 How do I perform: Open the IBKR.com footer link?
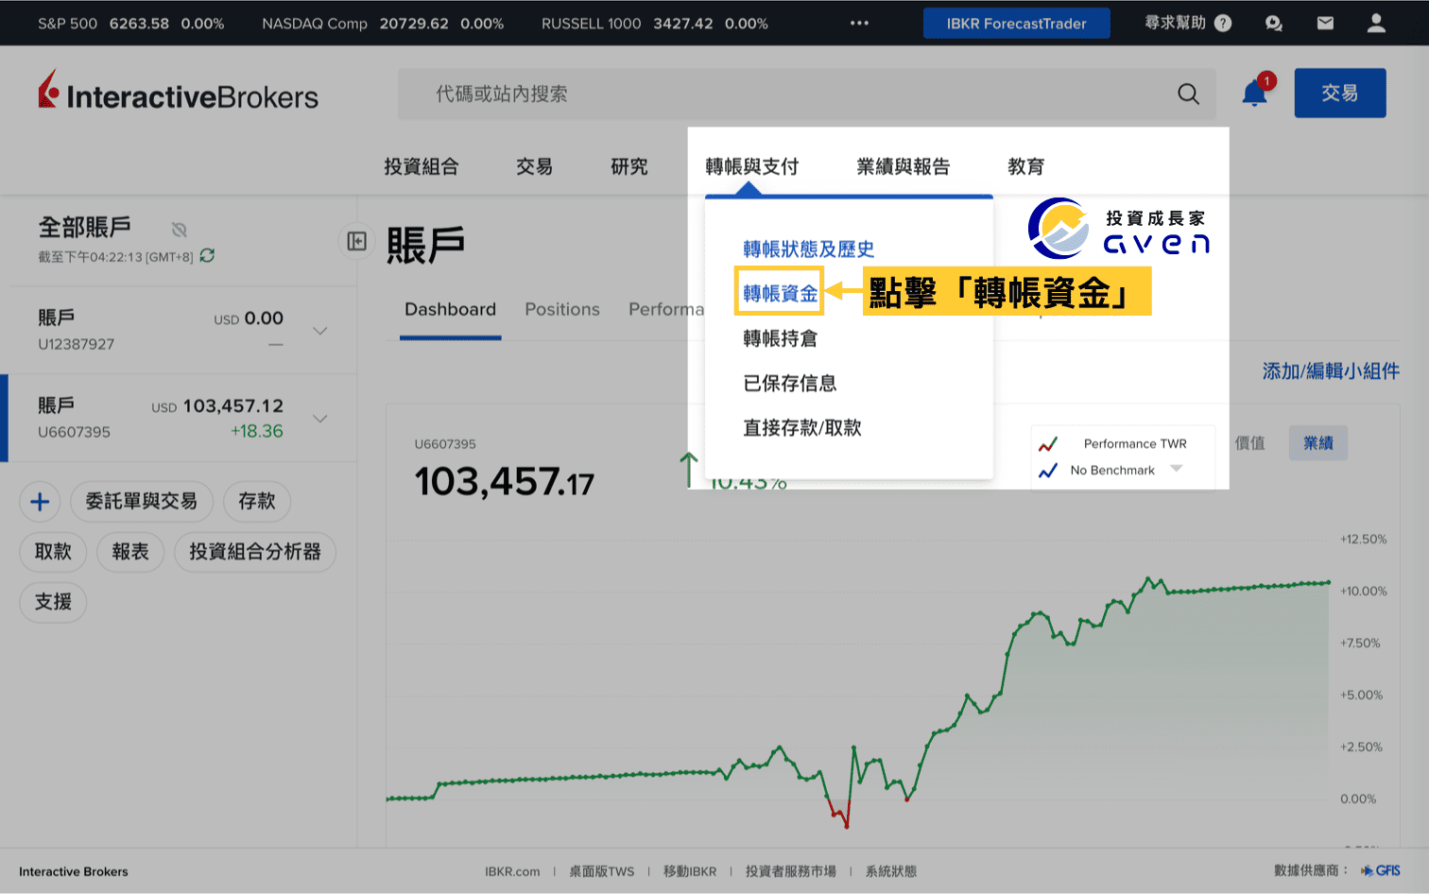coord(512,871)
